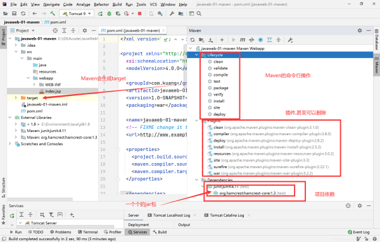This screenshot has height=242, width=380.
Task: Stop the running process red square
Action: click(x=139, y=14)
